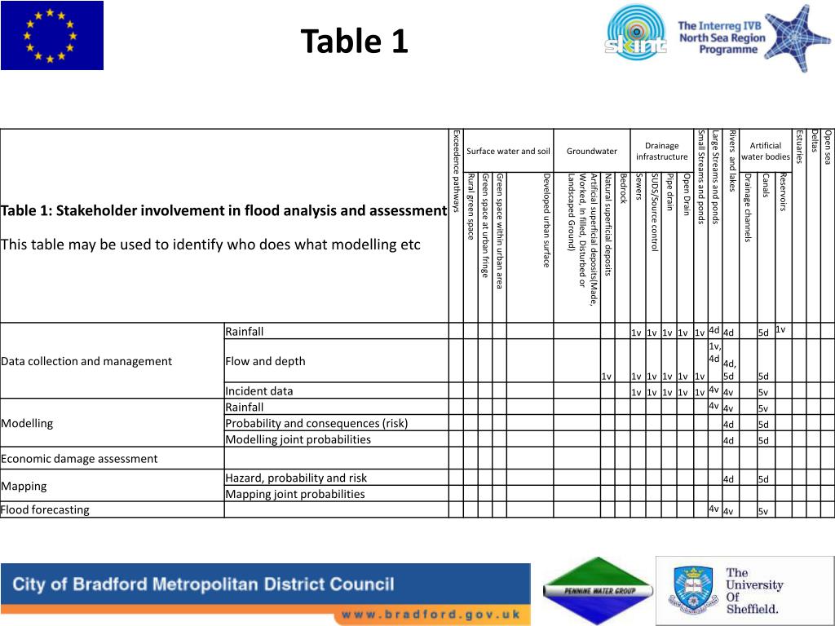Click the 'Artificial water bodies' group header
Viewport: 835px width, 626px height.
765,151
